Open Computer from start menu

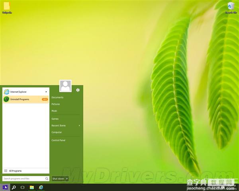[57, 132]
